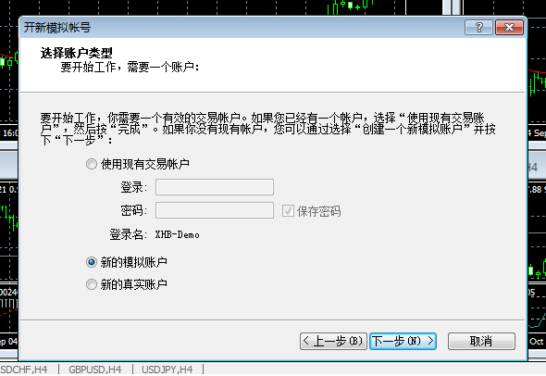Open the dialog's question-mark help button
546x376 pixels.
pyautogui.click(x=478, y=27)
